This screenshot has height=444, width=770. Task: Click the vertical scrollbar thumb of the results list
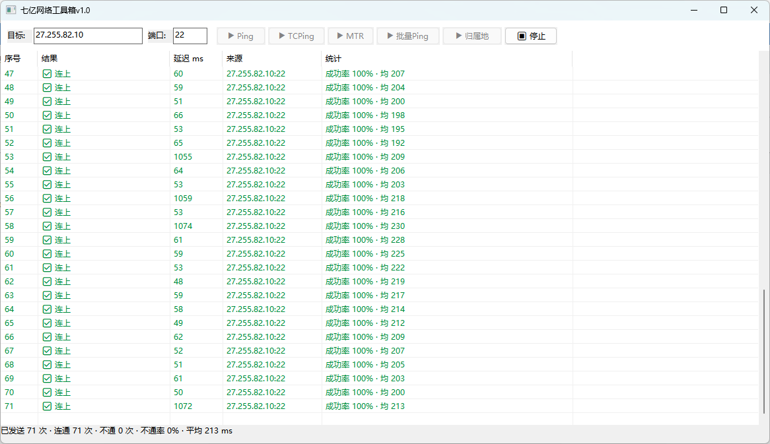pyautogui.click(x=764, y=351)
